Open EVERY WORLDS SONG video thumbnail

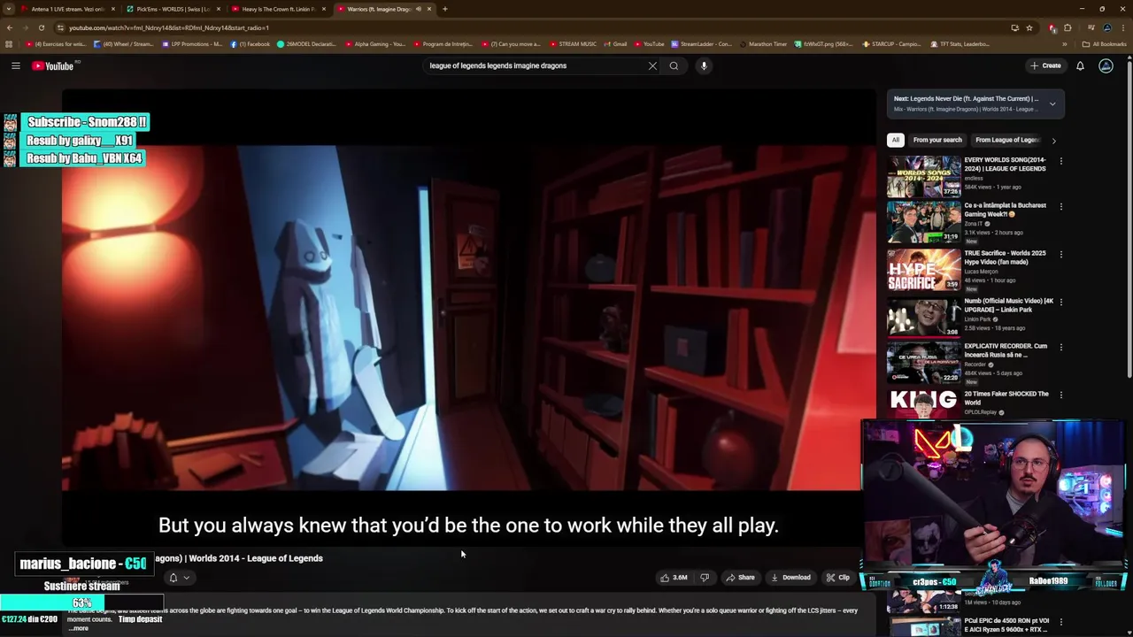click(924, 176)
